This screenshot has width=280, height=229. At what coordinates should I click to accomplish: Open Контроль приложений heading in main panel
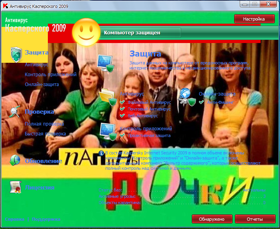(x=146, y=128)
